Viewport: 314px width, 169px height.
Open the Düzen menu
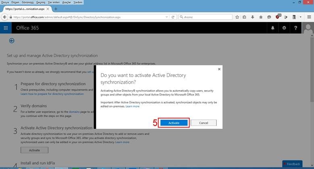(x=15, y=2)
